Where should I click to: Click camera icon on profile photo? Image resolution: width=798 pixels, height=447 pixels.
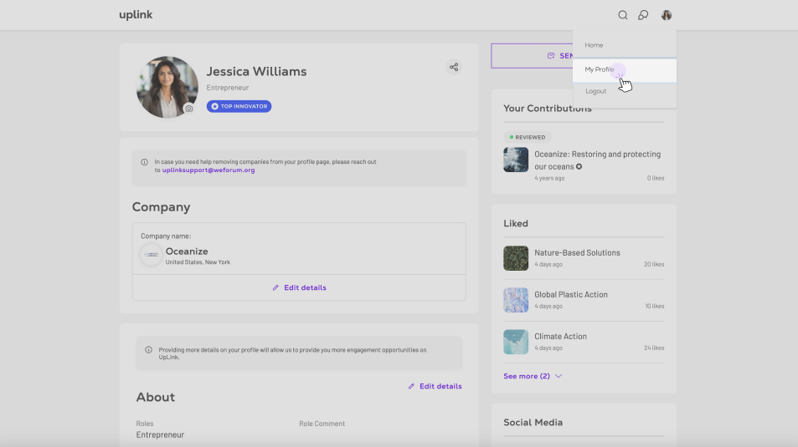[x=189, y=109]
